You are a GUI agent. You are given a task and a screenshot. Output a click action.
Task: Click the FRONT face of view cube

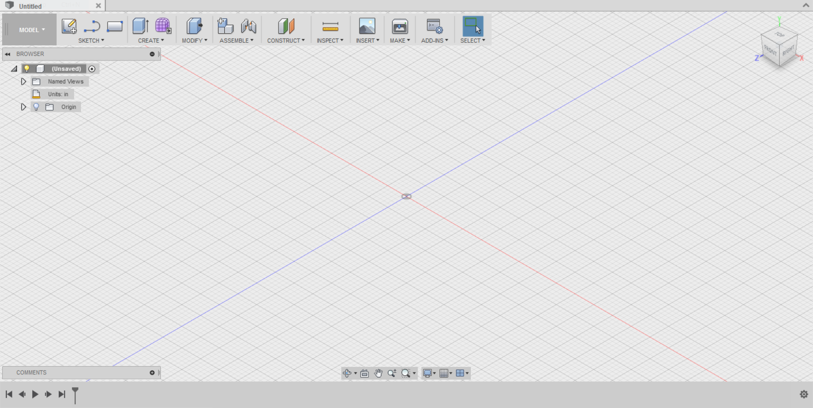(x=770, y=51)
